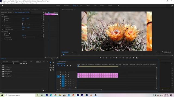The height and width of the screenshot is (97, 174).
Task: Select the Slip tool
Action: (x=51, y=67)
